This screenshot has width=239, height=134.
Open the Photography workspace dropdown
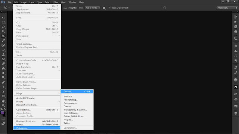point(227,8)
